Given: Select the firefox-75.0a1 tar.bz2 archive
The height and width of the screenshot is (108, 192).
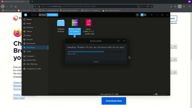Looking at the screenshot, I should coord(75,28).
